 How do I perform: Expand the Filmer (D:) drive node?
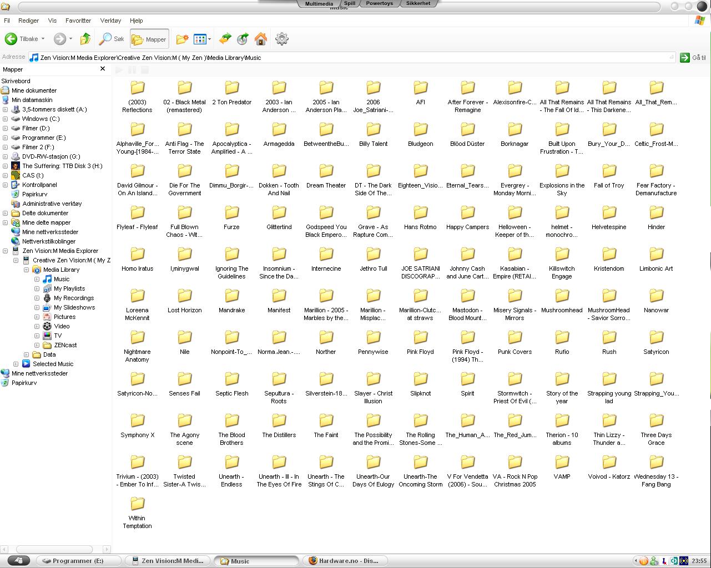click(5, 128)
